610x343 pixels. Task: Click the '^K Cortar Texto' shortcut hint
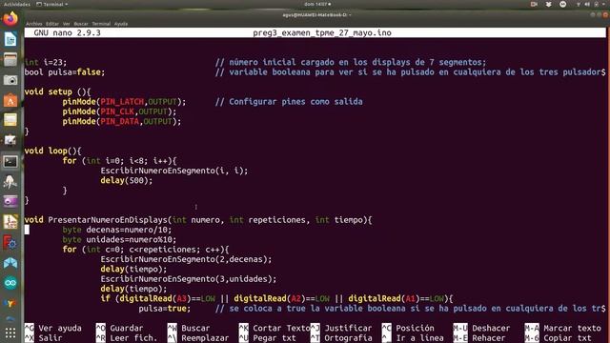tap(274, 328)
